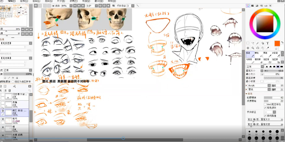This screenshot has height=142, width=285.
Task: Open the 视图(V) menu
Action: tap(86, 1)
